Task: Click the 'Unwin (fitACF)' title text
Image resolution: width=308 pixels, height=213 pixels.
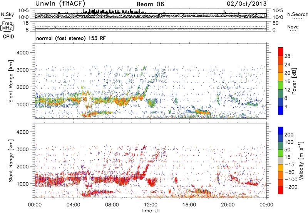Action: pyautogui.click(x=60, y=3)
